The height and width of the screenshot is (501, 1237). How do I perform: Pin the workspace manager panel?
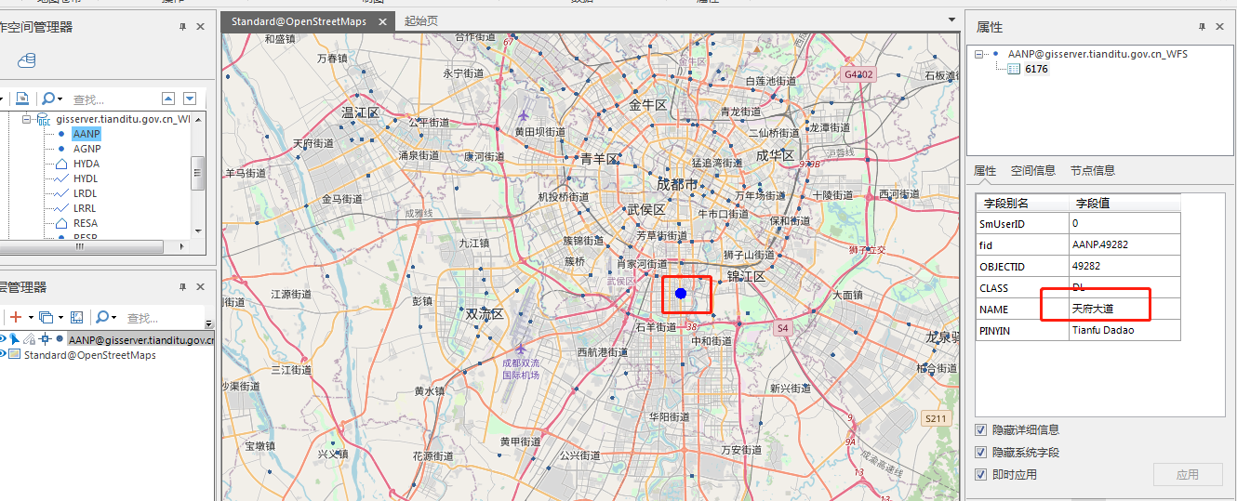(x=182, y=27)
